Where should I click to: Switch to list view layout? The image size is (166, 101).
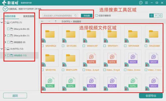[x=156, y=16]
